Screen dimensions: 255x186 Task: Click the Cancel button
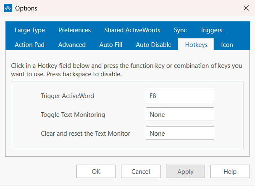(141, 171)
